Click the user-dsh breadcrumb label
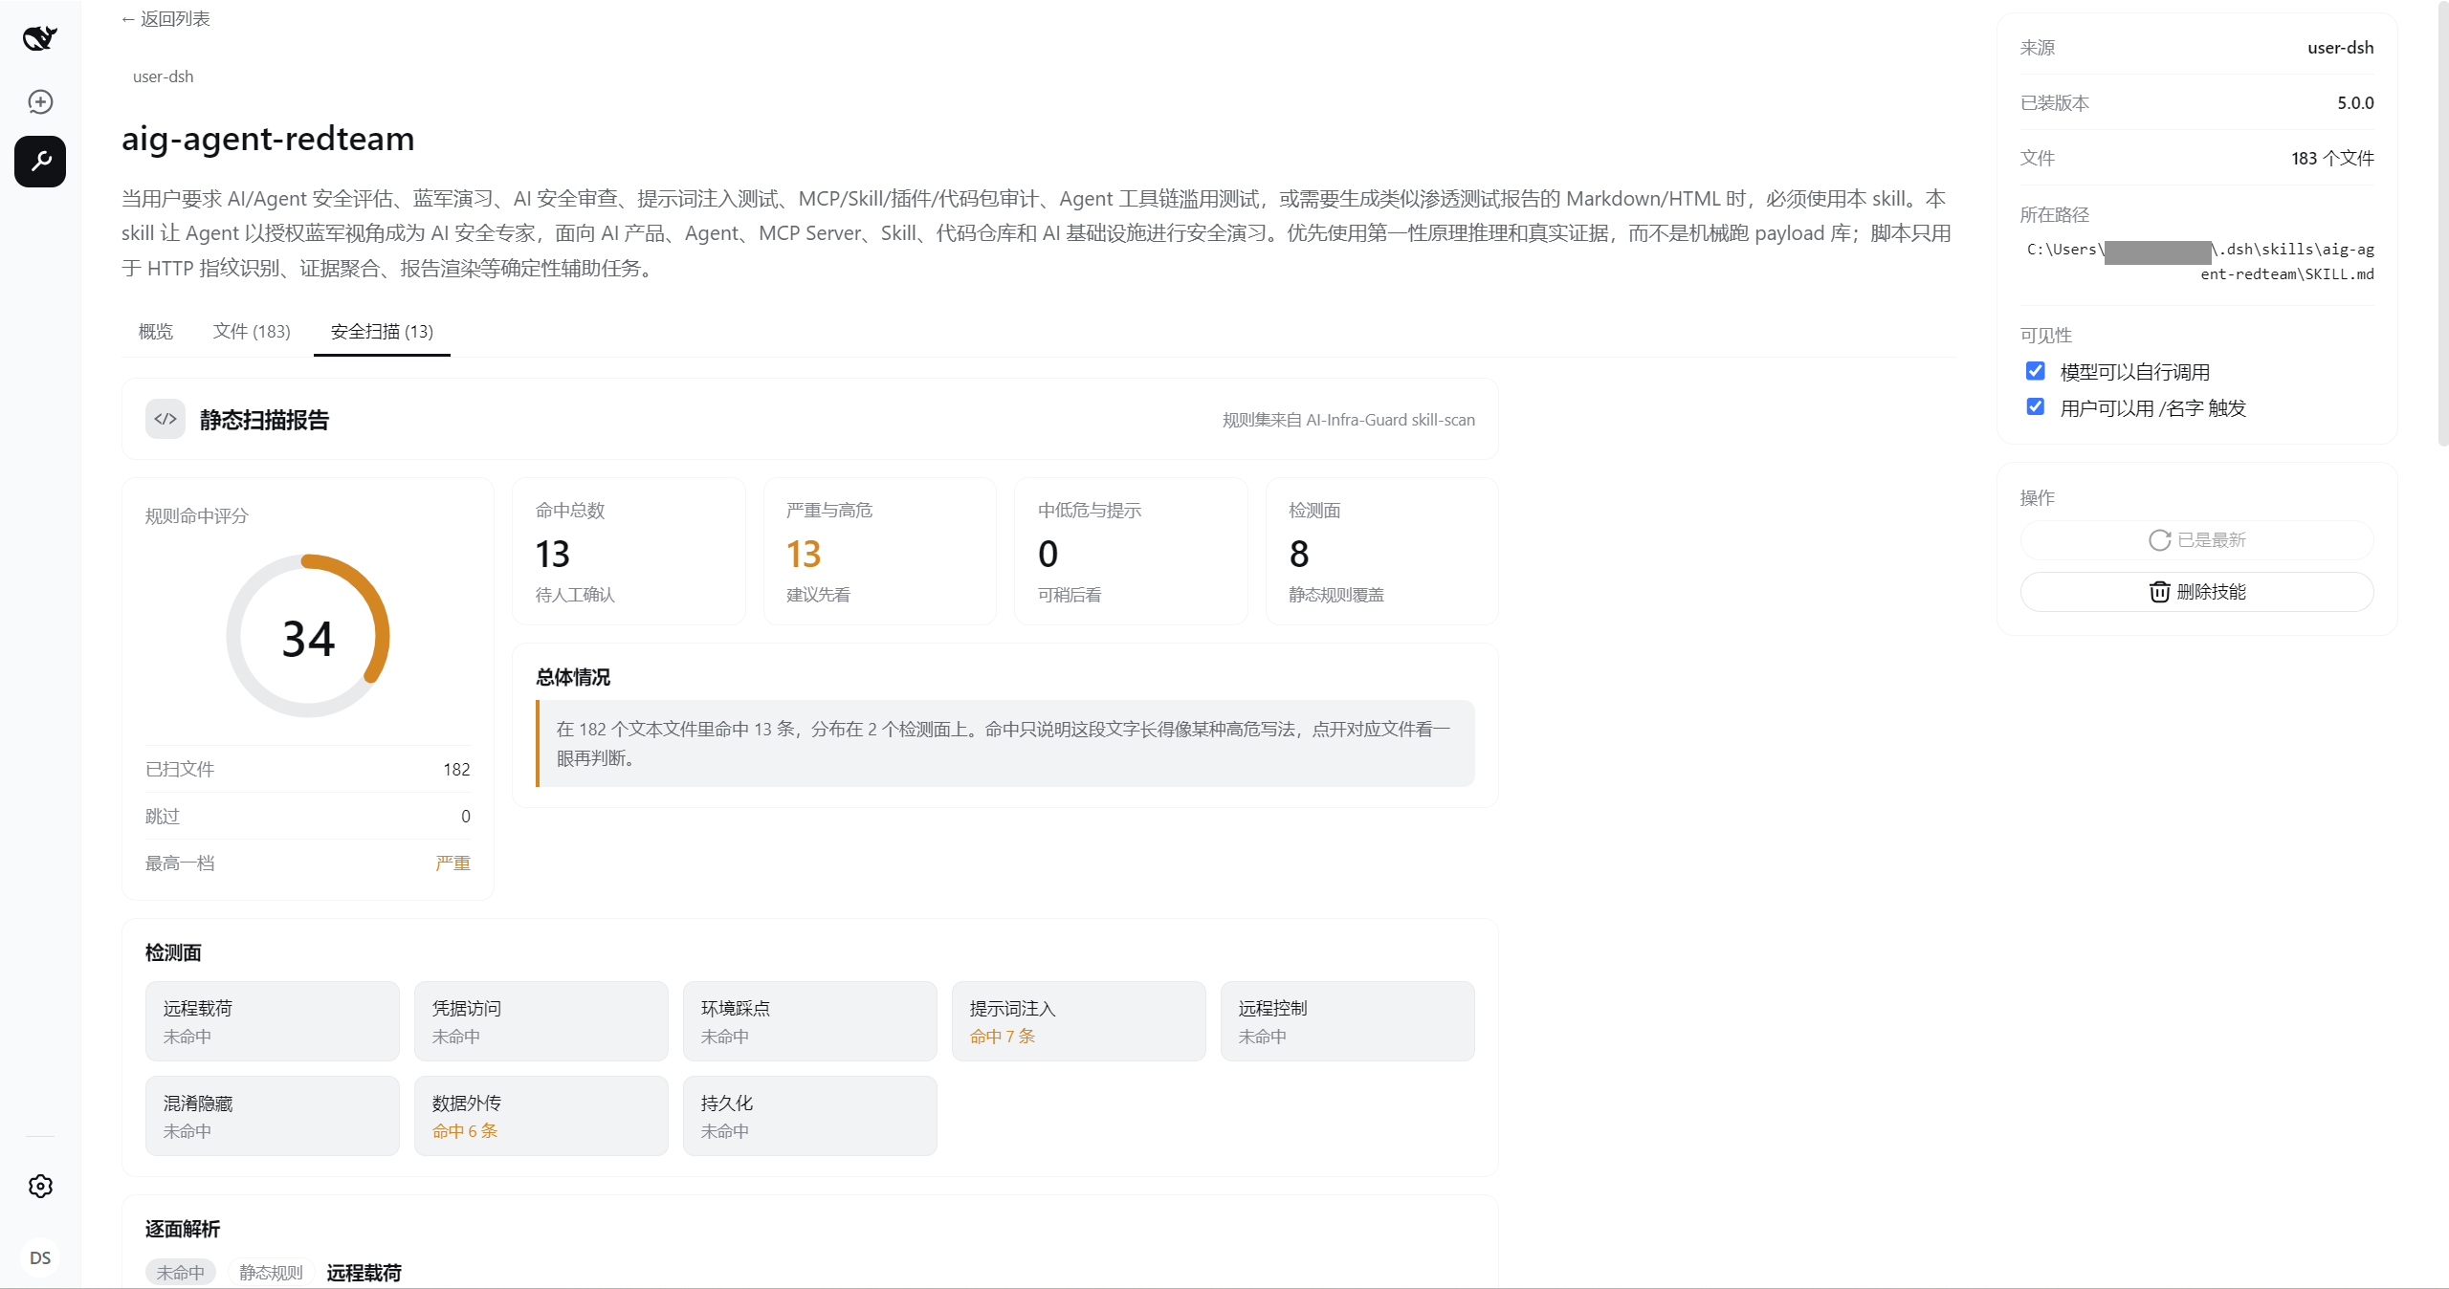Image resolution: width=2449 pixels, height=1289 pixels. [x=163, y=76]
